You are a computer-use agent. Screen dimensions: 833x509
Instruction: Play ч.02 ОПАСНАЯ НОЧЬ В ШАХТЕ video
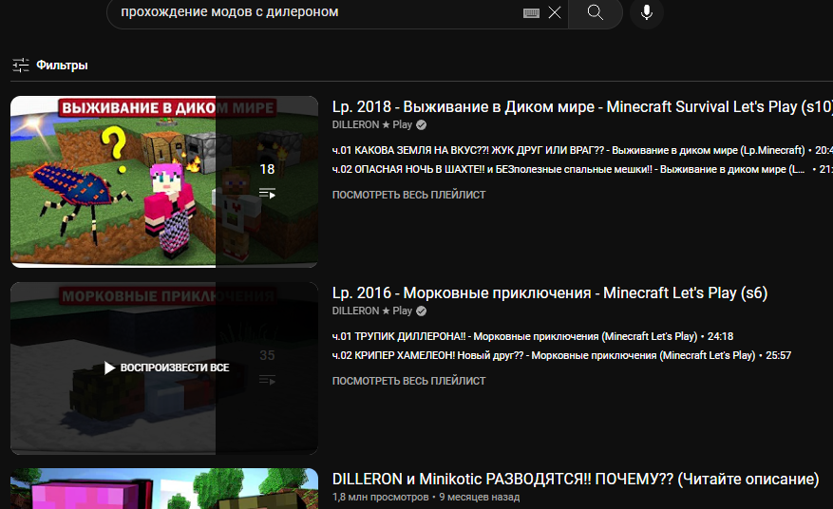(568, 169)
